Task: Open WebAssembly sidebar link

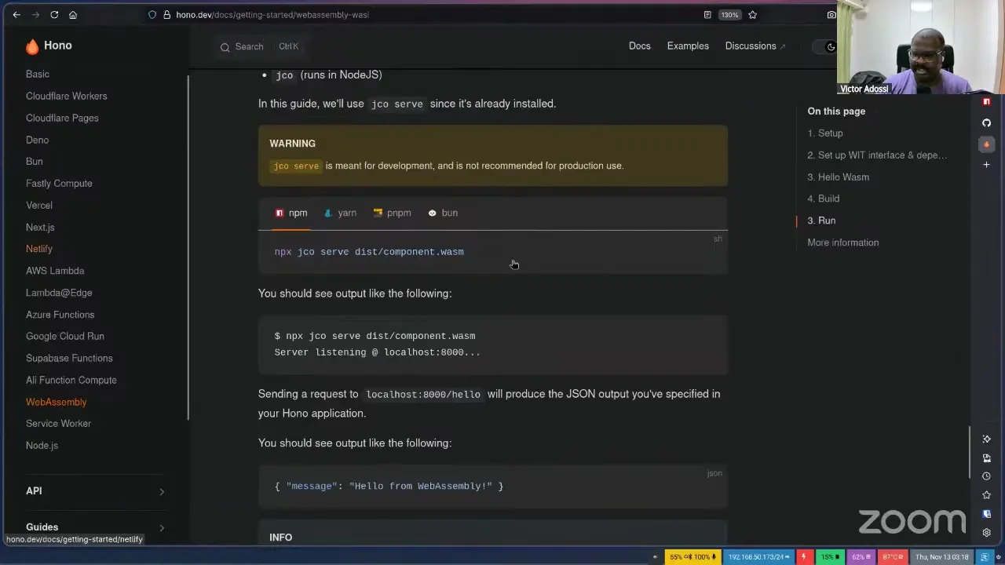Action: (57, 403)
